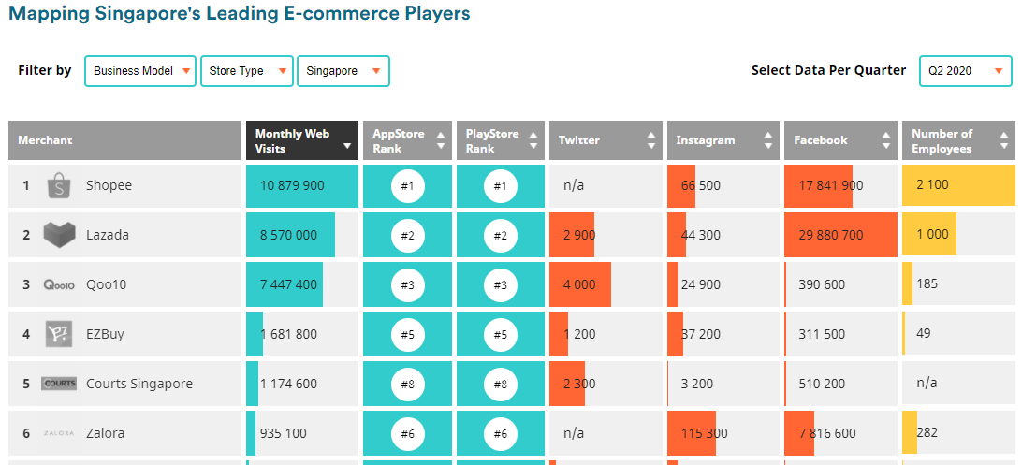Click Lazada Facebook bar 29 880 700

[x=840, y=236]
